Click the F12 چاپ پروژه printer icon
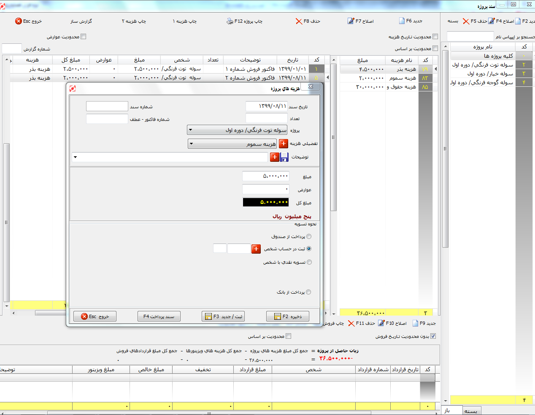This screenshot has width=535, height=415. point(230,21)
